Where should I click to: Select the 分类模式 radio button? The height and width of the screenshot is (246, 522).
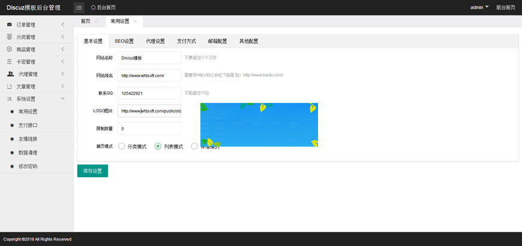coord(122,146)
